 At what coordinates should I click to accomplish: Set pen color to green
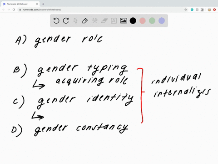(152, 20)
